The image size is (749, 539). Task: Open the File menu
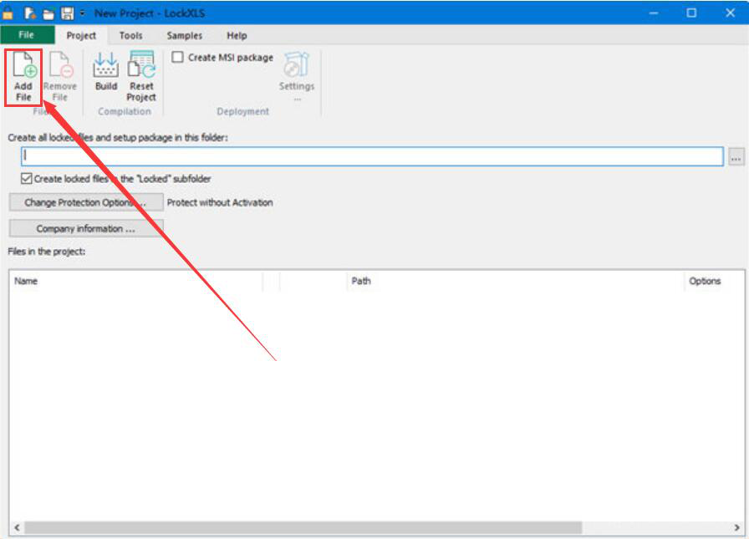coord(27,35)
